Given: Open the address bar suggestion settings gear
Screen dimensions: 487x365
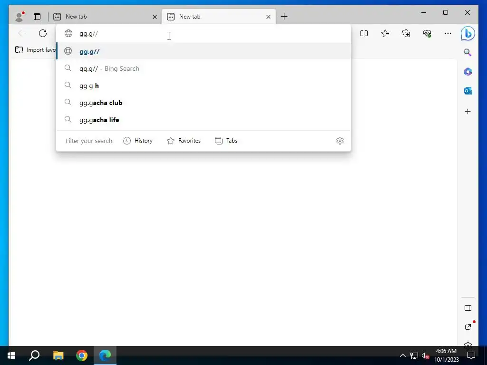Looking at the screenshot, I should [340, 141].
